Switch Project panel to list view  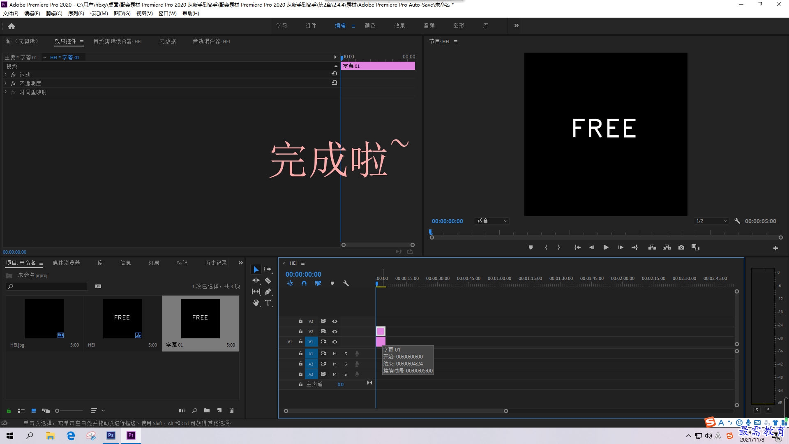(21, 410)
